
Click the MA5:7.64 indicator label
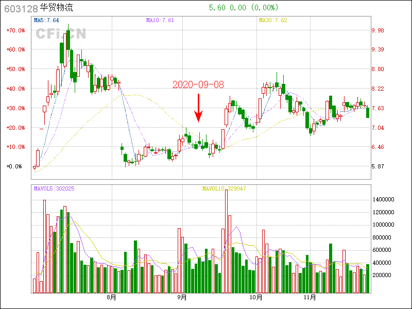point(46,20)
